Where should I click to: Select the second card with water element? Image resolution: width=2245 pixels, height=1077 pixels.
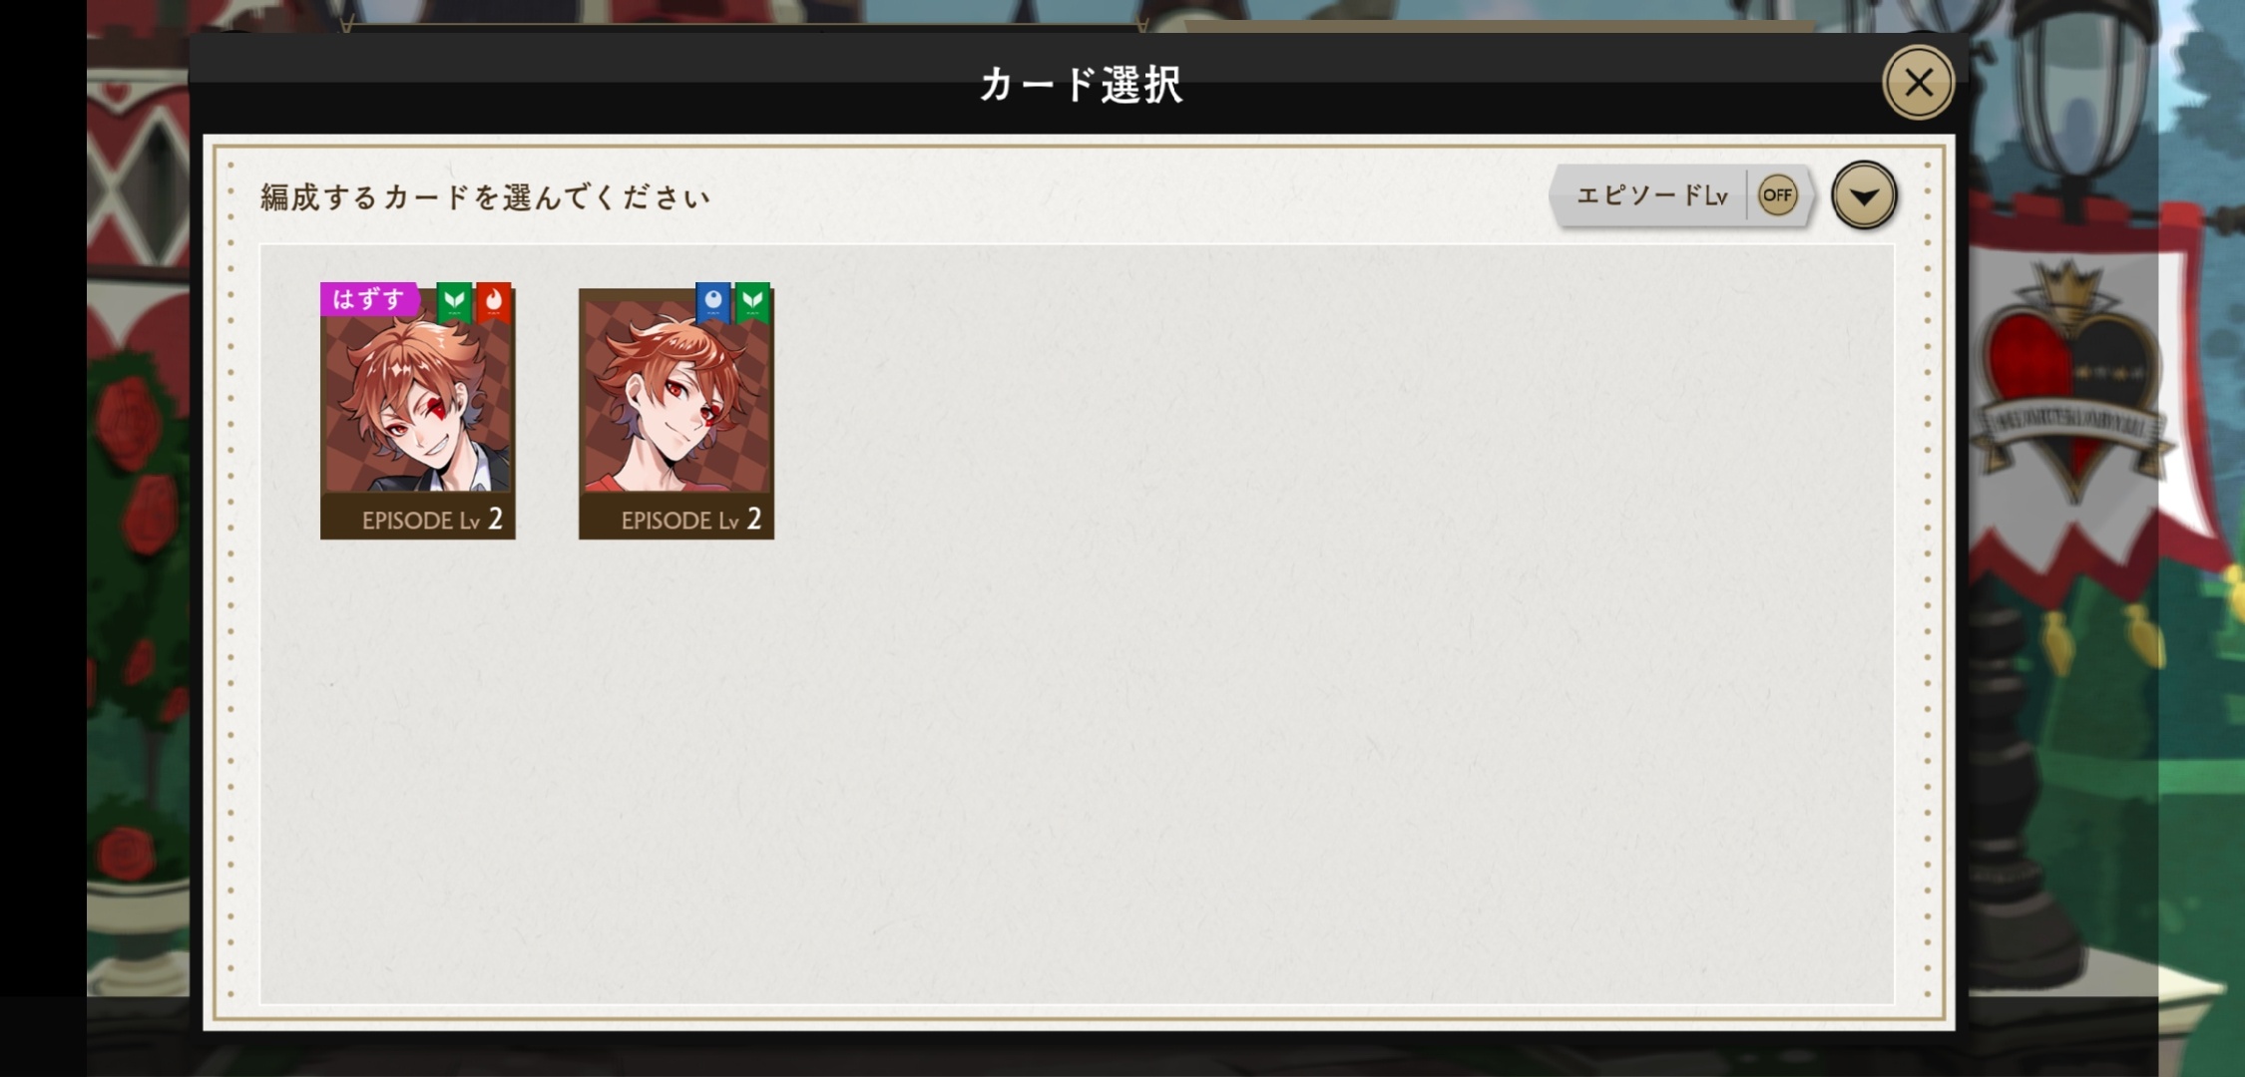tap(676, 414)
